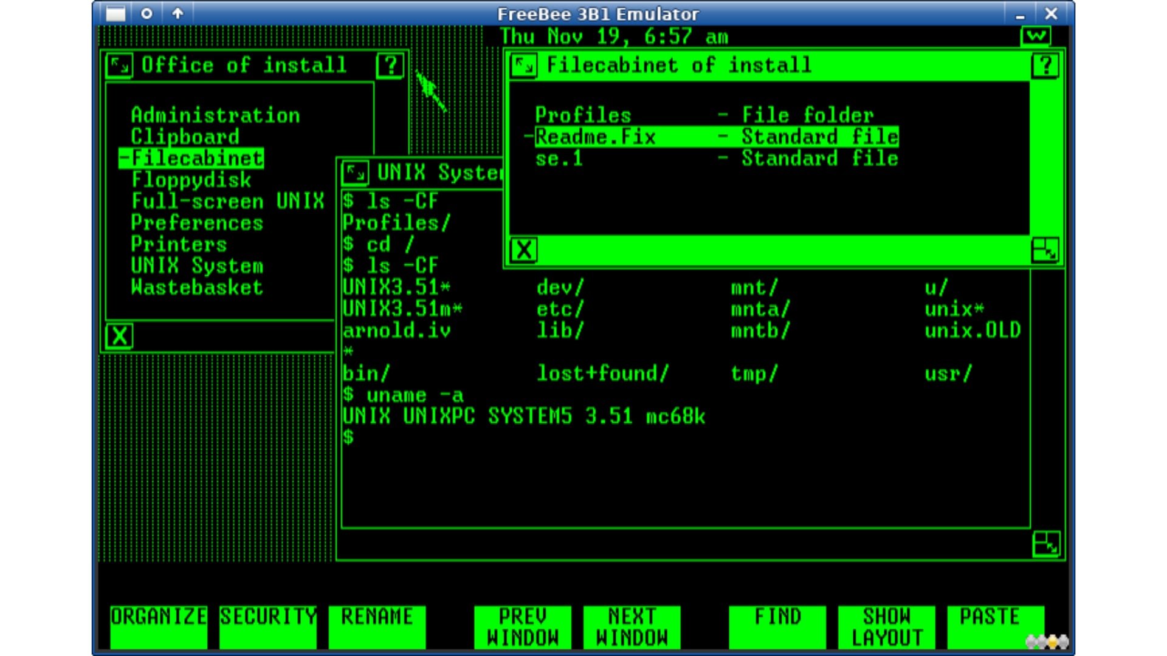Select Wastebasket in the Office menu
Image resolution: width=1167 pixels, height=656 pixels.
coord(198,287)
